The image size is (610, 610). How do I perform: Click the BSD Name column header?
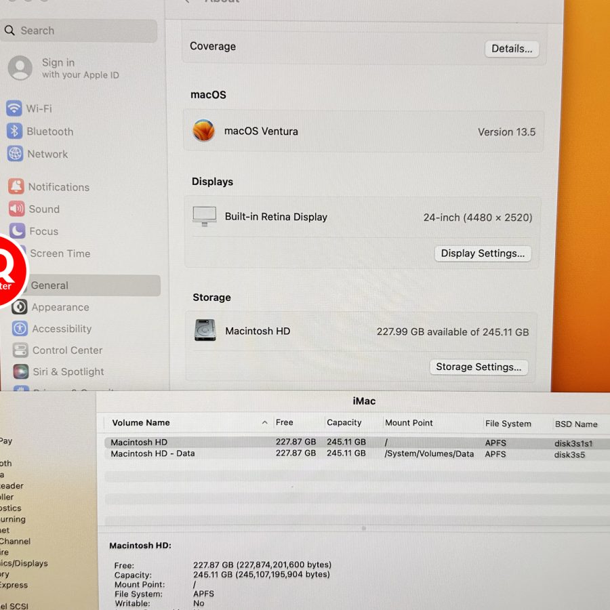point(575,424)
